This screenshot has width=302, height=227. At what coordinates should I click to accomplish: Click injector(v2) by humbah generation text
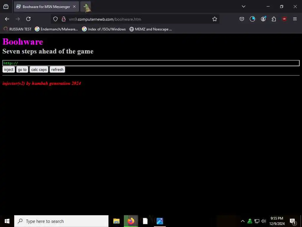click(x=42, y=83)
